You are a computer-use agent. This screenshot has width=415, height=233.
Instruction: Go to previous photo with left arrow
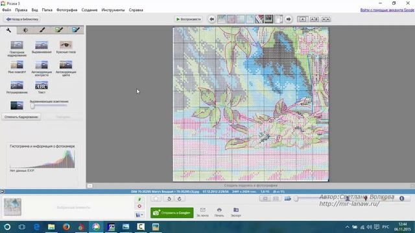point(212,19)
